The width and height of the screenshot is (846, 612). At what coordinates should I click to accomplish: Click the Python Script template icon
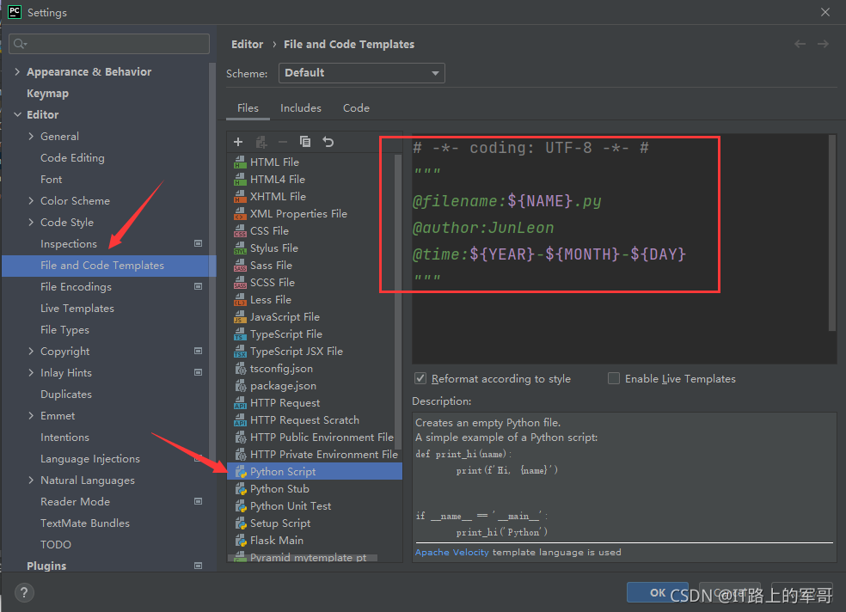pyautogui.click(x=241, y=472)
